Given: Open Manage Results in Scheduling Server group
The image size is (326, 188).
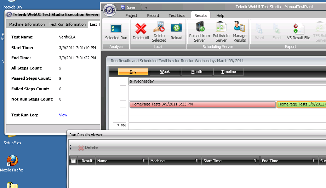Looking at the screenshot, I should click(240, 32).
